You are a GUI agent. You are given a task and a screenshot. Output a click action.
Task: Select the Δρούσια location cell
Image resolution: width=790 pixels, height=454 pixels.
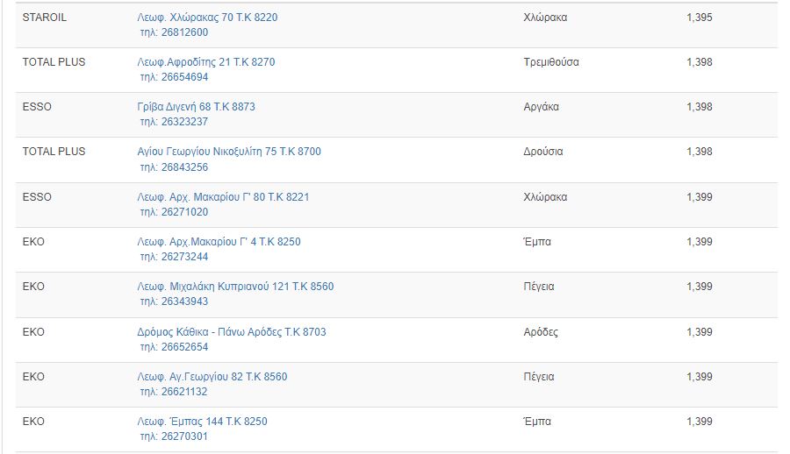(543, 152)
